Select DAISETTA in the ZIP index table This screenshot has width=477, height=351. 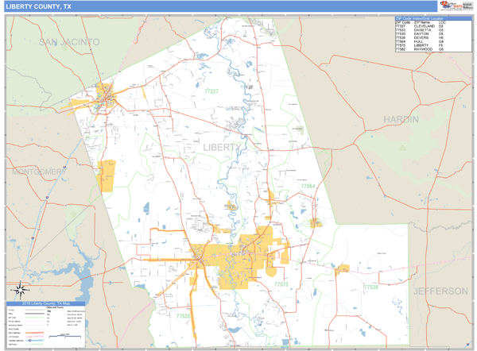(423, 30)
